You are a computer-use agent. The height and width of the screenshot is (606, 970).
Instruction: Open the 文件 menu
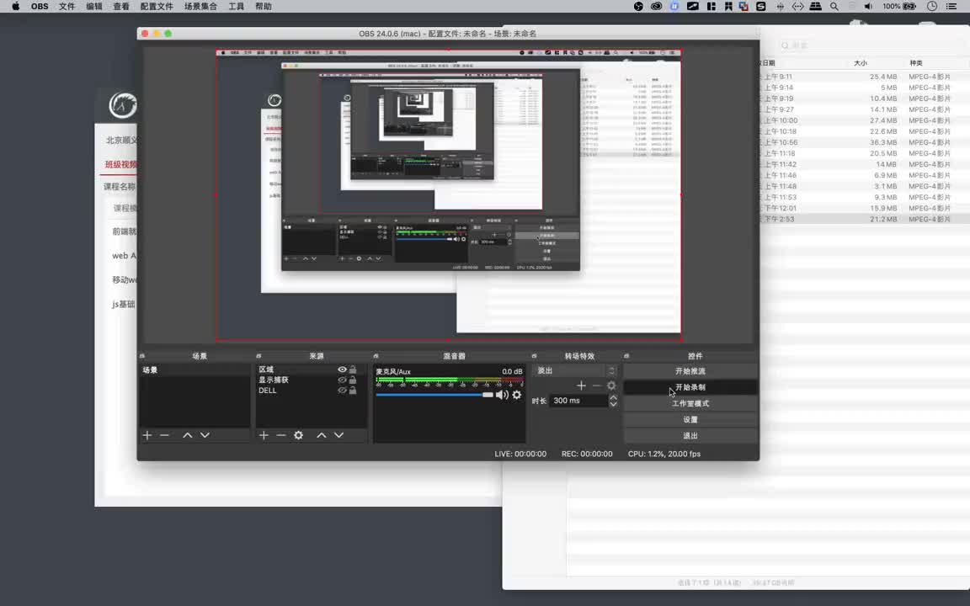click(x=67, y=6)
